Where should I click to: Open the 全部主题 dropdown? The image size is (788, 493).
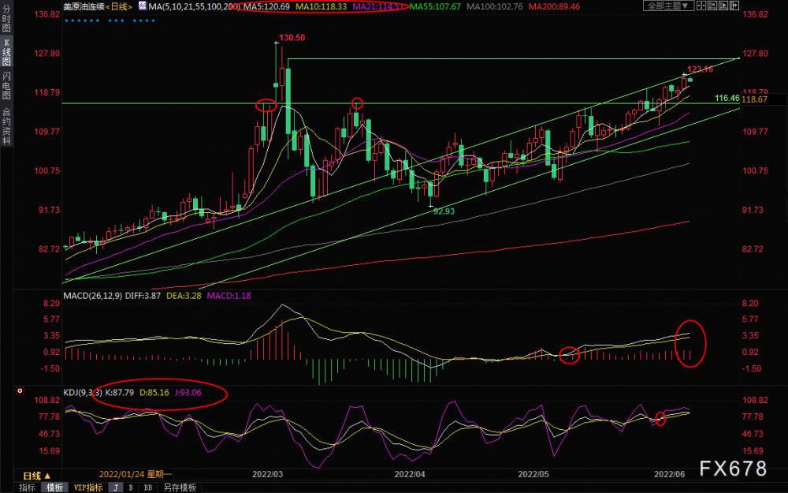coord(668,6)
